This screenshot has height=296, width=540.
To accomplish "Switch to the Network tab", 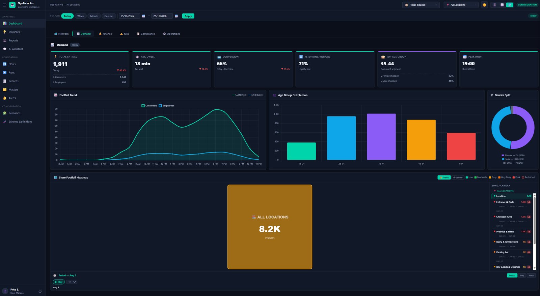I will tap(61, 34).
